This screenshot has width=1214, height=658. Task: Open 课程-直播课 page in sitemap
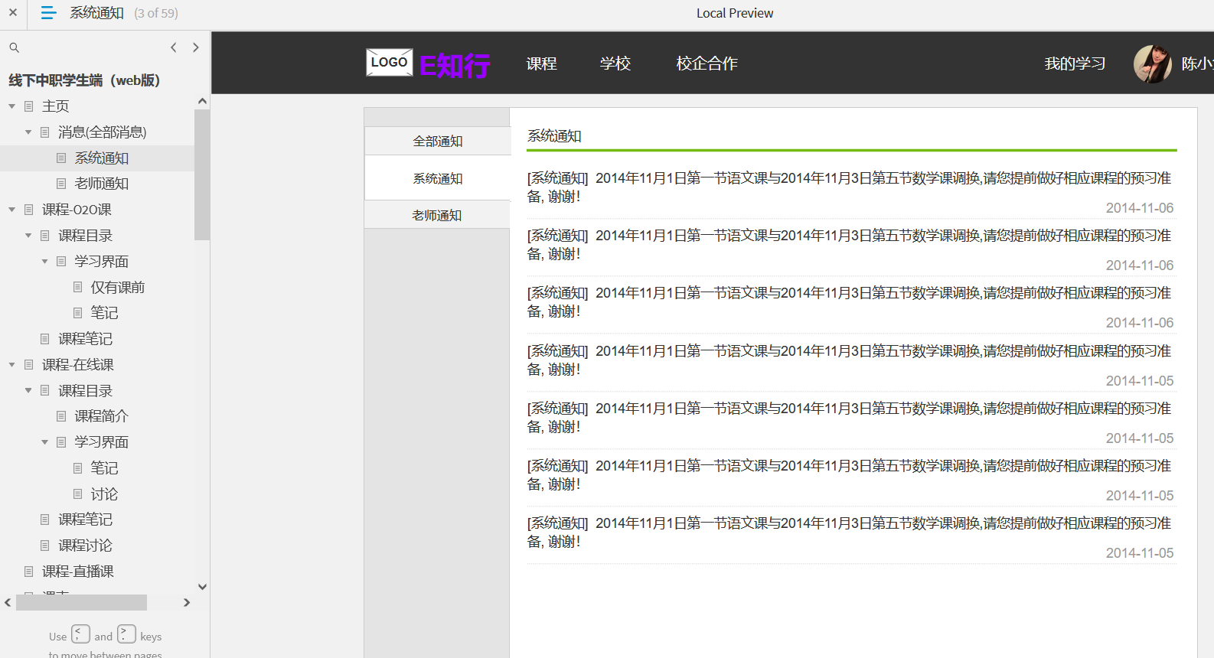78,572
